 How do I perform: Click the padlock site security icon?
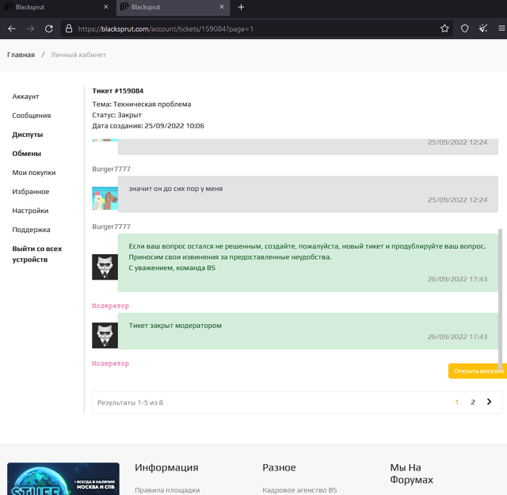69,29
